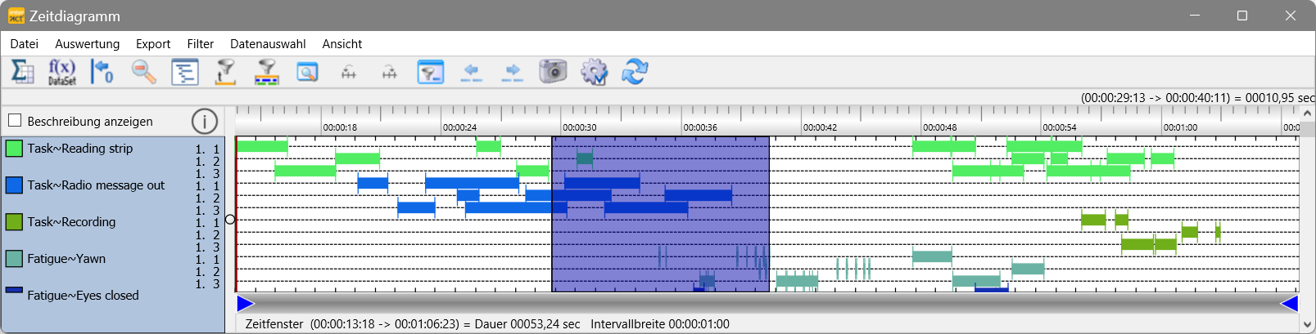Click the scrollbar up arrow at right edge
Image resolution: width=1316 pixels, height=334 pixels.
[1308, 114]
